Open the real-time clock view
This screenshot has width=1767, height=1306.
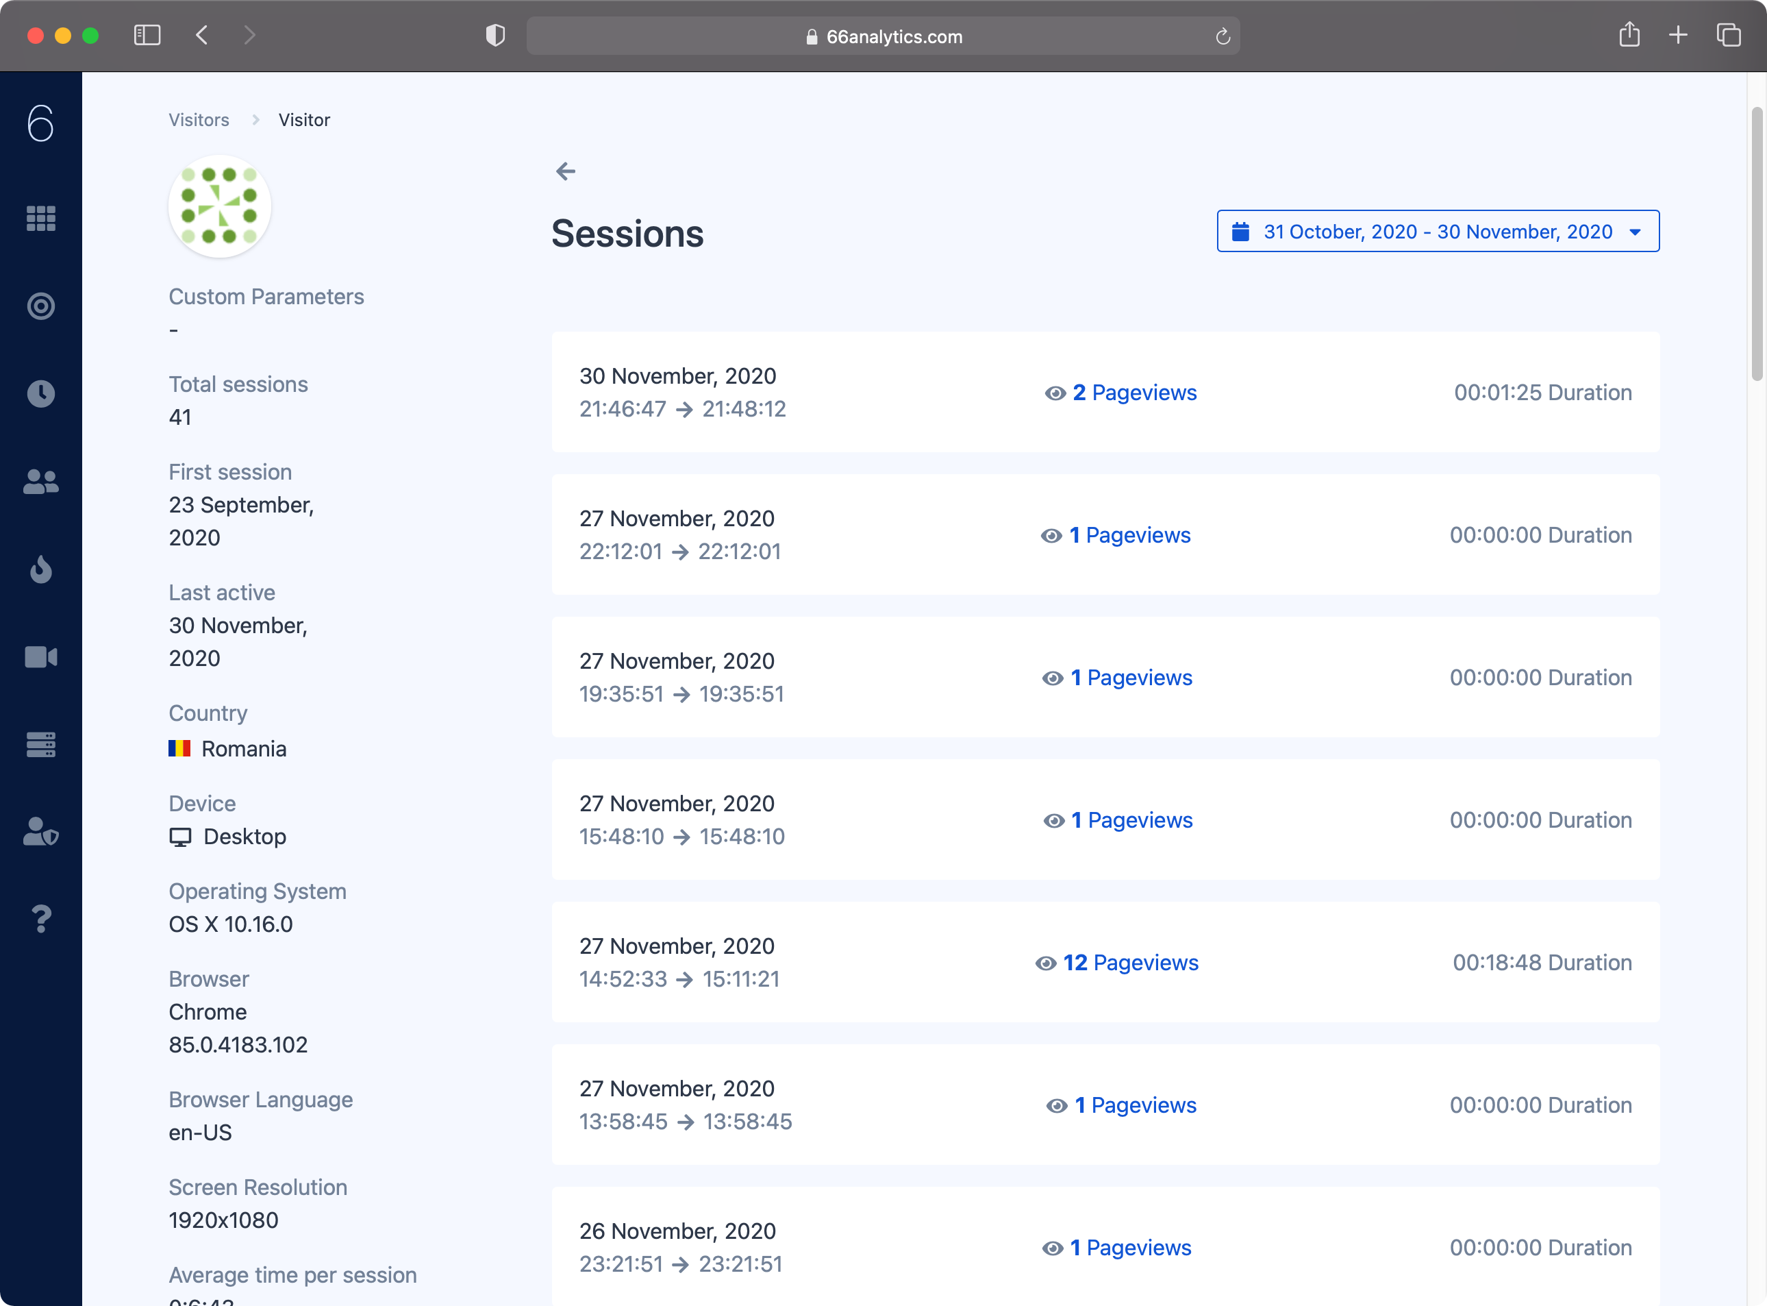click(x=40, y=393)
